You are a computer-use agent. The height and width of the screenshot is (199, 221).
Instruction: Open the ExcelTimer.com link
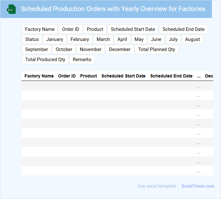(198, 186)
